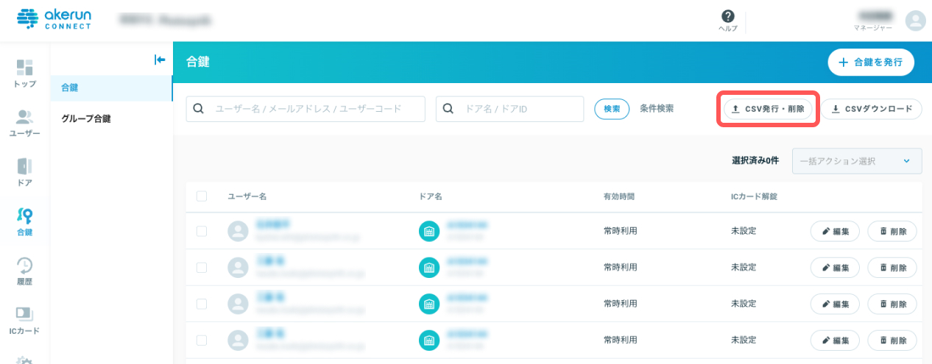Click 常時利用 in the third row
This screenshot has height=364, width=932.
620,304
